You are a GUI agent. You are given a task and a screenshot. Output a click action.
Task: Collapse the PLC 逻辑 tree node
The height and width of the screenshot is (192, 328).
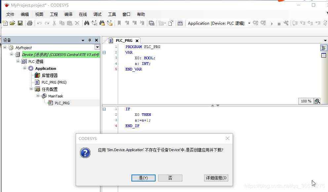coord(18,61)
